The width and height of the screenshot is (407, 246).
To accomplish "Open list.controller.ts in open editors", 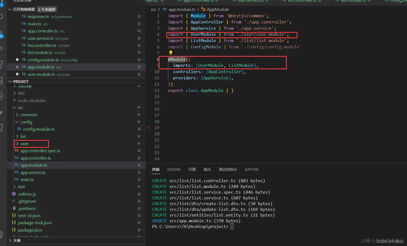I will coord(76,45).
